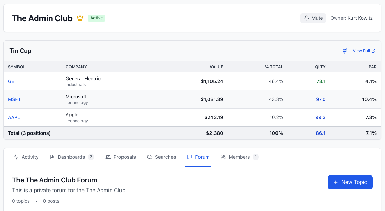Viewport: 385px width, 211px height.
Task: Go to the Proposals tab
Action: coord(120,157)
